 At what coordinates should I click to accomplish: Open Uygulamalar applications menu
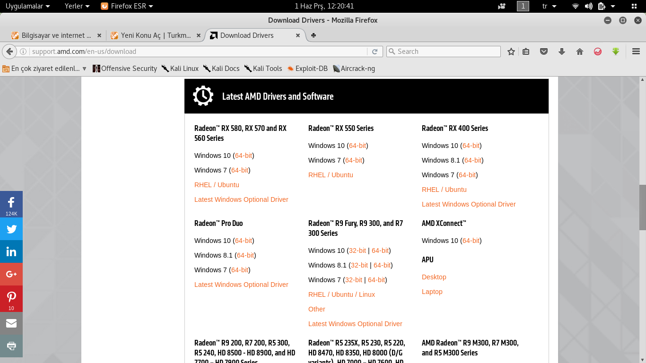pyautogui.click(x=27, y=6)
